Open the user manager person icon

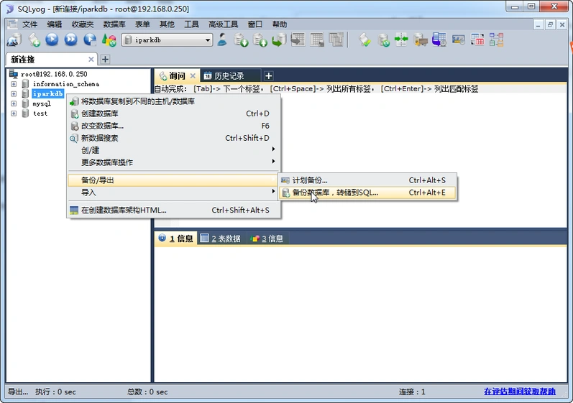click(222, 40)
